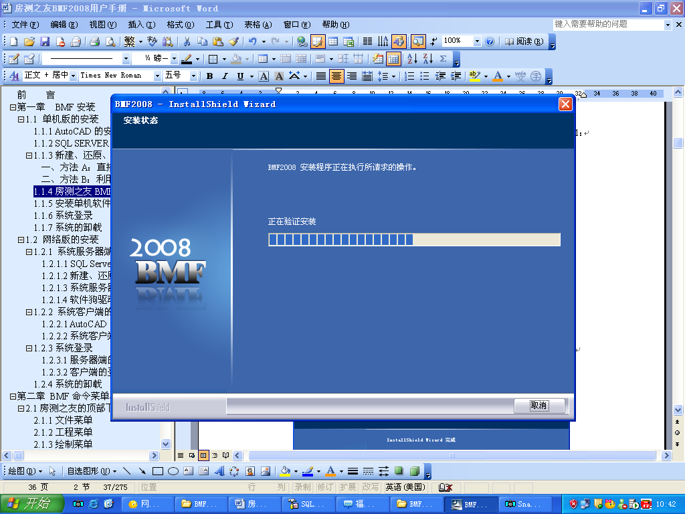Select the Arrow drawing tool
Screen dimensions: 685x514
tap(142, 471)
